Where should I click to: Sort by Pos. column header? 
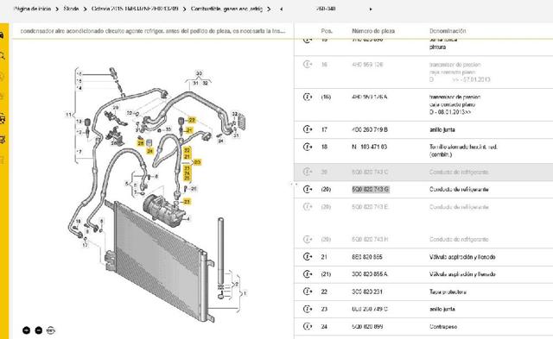coord(327,31)
